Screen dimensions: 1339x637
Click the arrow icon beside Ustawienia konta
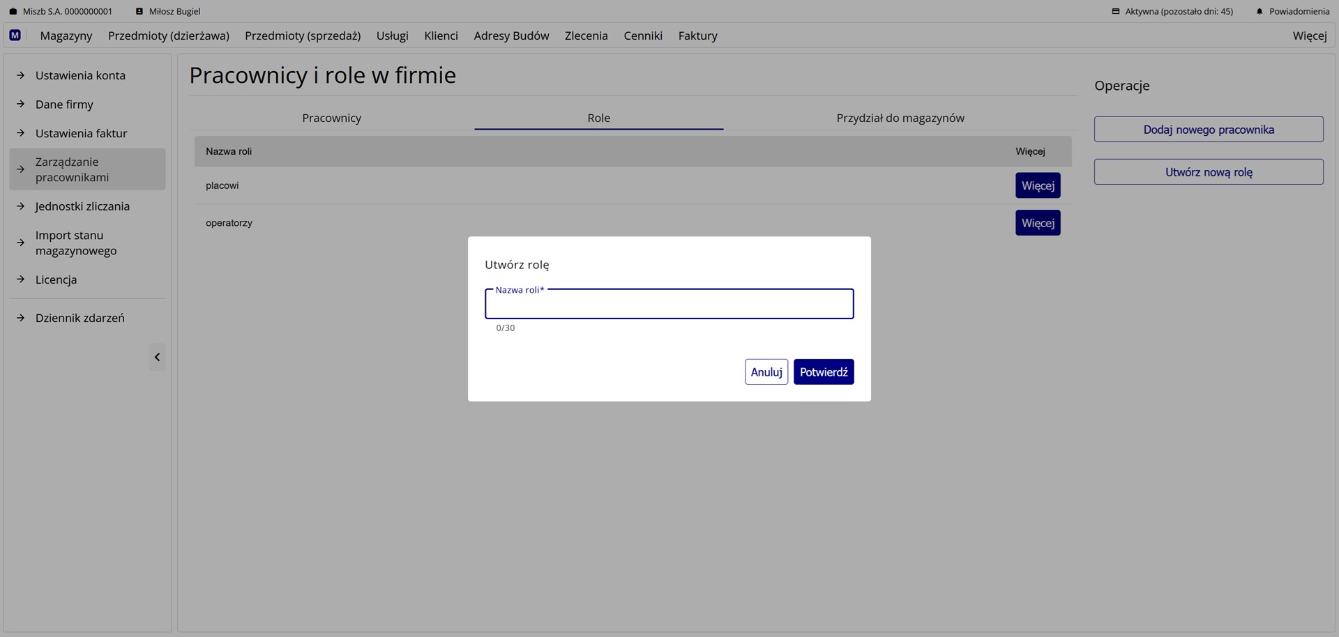[x=21, y=75]
